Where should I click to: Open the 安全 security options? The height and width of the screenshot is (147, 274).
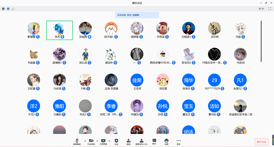click(x=116, y=142)
